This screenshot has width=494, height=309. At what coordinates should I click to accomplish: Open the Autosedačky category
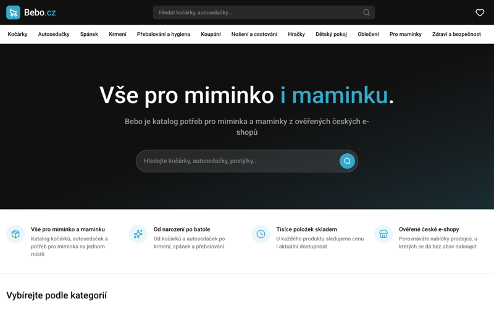coord(54,34)
